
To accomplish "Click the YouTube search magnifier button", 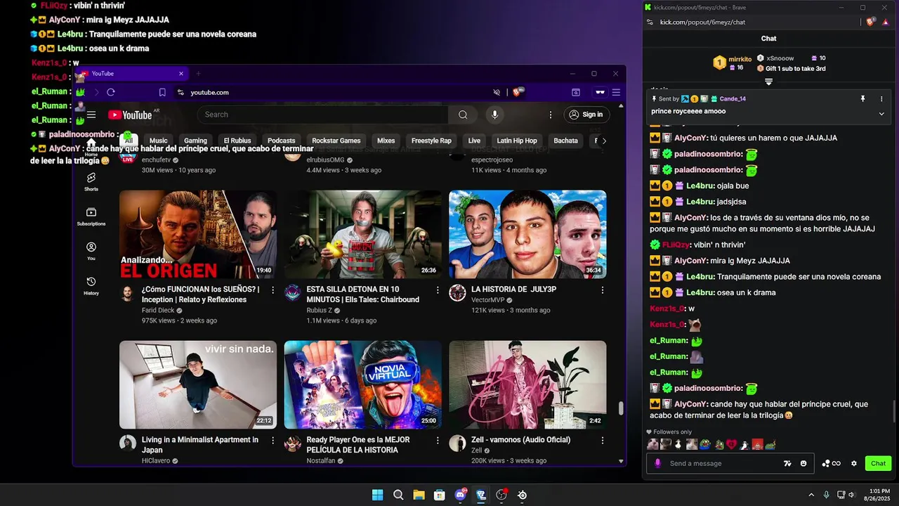I will point(463,115).
